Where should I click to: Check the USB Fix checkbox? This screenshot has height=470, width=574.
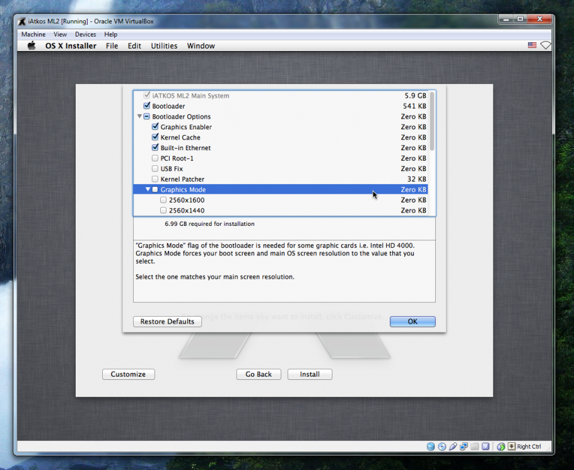pyautogui.click(x=155, y=168)
